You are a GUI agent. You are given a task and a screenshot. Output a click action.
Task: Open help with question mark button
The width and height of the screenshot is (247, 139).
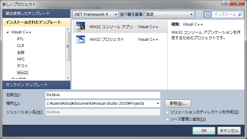(x=226, y=3)
